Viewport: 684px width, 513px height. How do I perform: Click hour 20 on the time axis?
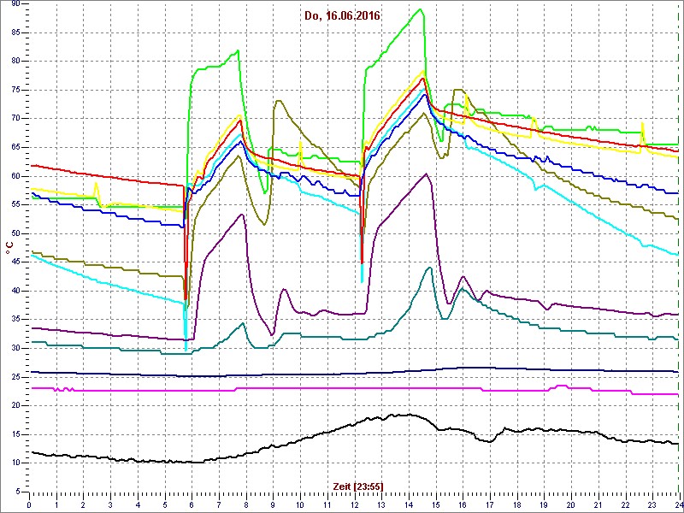(570, 504)
